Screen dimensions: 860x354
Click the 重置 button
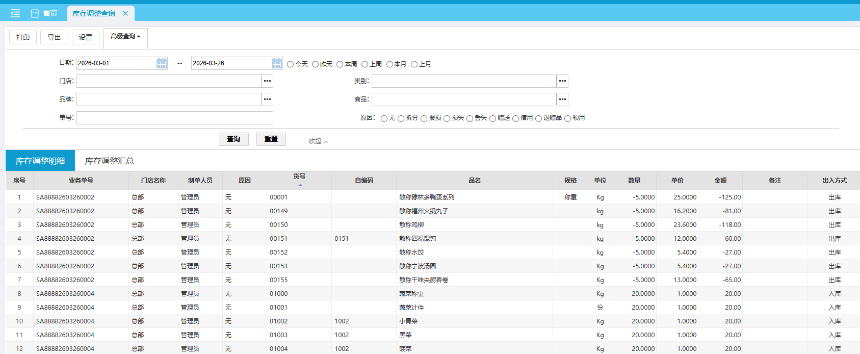point(271,139)
